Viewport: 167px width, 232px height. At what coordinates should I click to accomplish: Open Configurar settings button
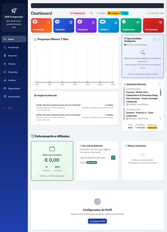(114, 13)
